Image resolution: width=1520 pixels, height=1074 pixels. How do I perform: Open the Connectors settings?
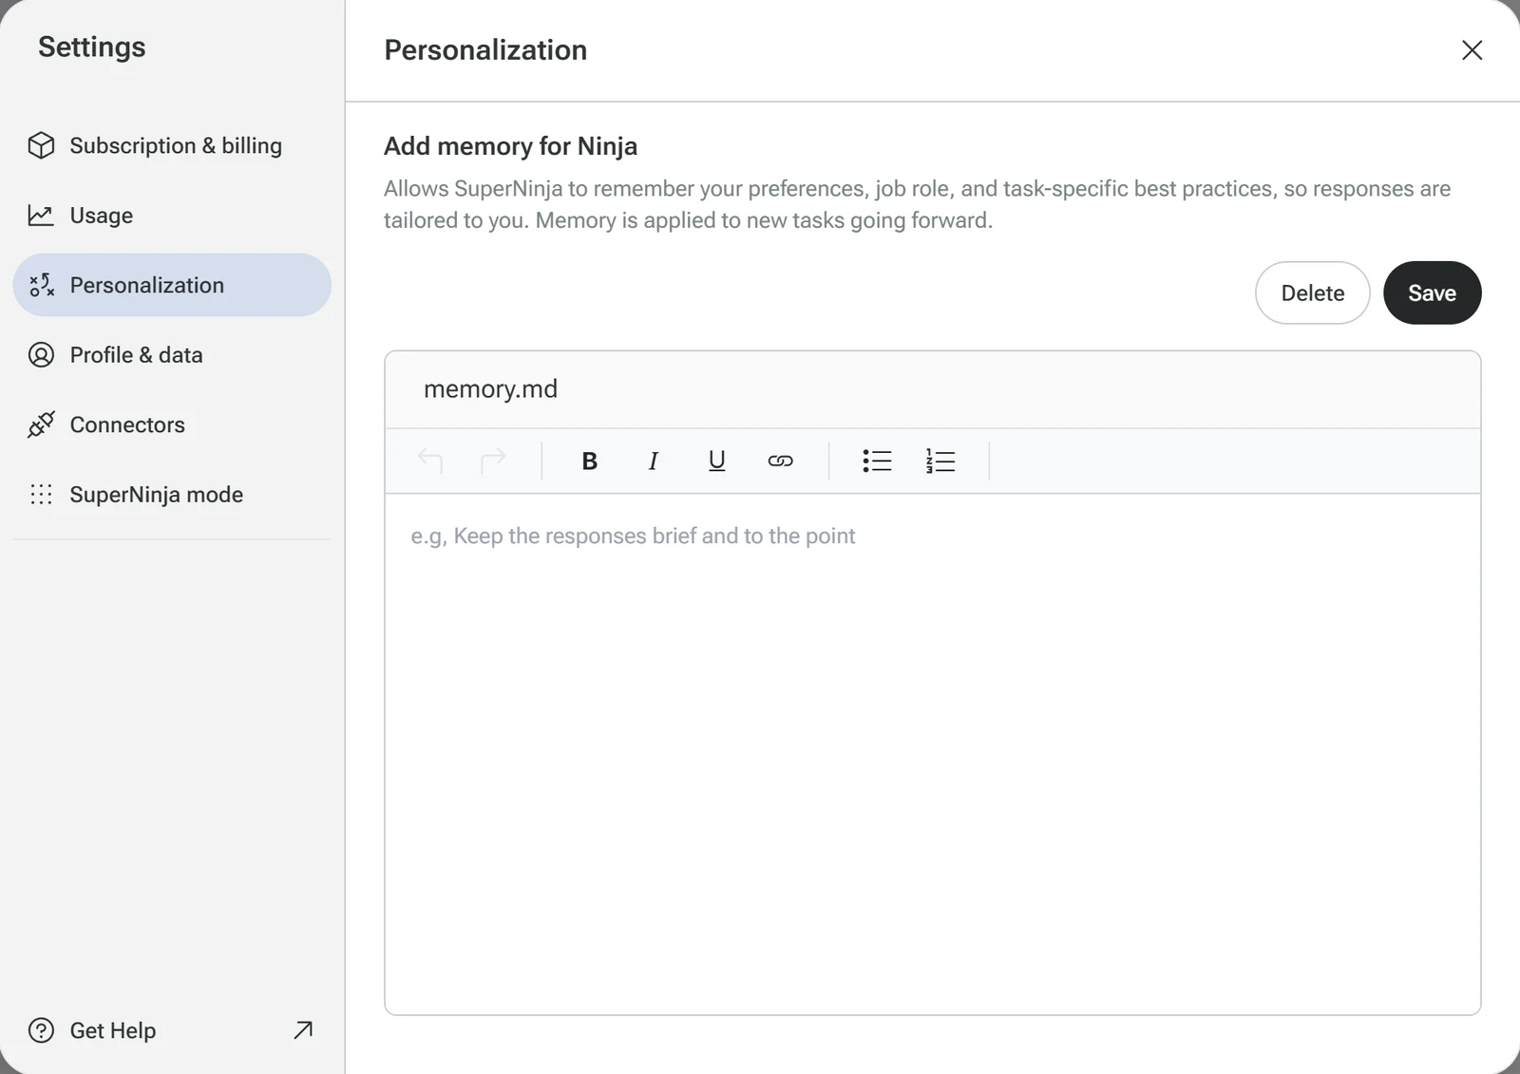tap(172, 424)
